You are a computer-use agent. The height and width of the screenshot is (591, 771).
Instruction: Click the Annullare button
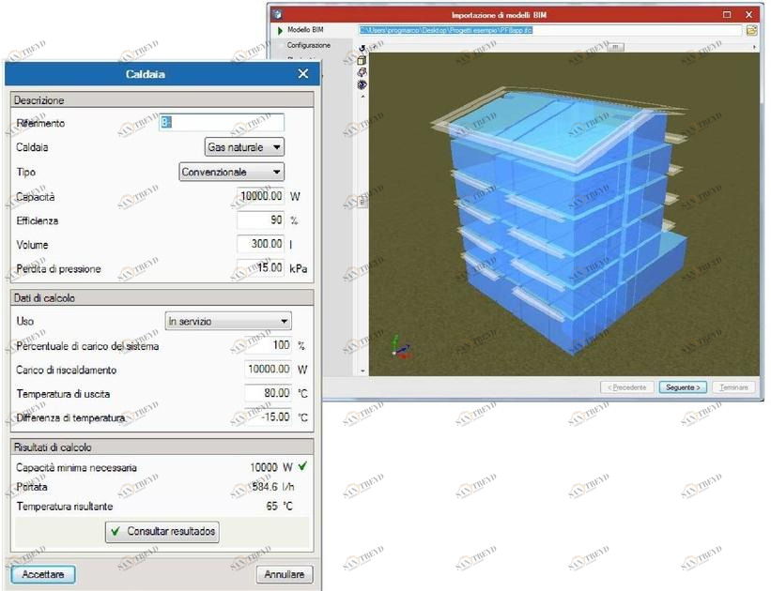point(285,574)
